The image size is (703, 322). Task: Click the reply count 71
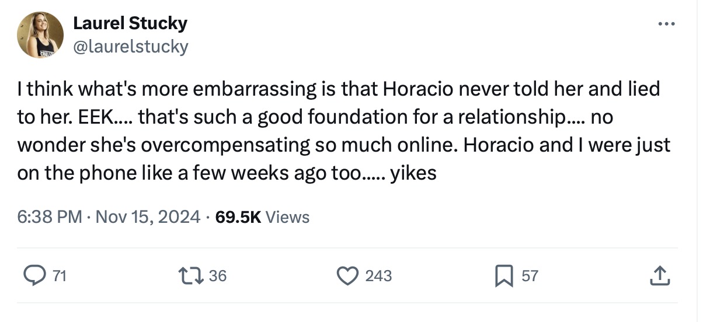[x=59, y=276]
